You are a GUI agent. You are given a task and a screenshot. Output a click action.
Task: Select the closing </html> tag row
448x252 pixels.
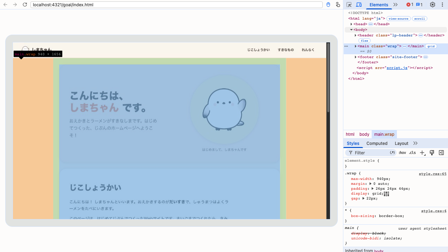pos(356,79)
